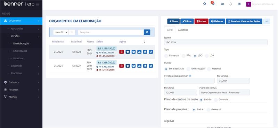Click saldo value R$ 1.319.780,00
The image size is (278, 128).
click(107, 62)
